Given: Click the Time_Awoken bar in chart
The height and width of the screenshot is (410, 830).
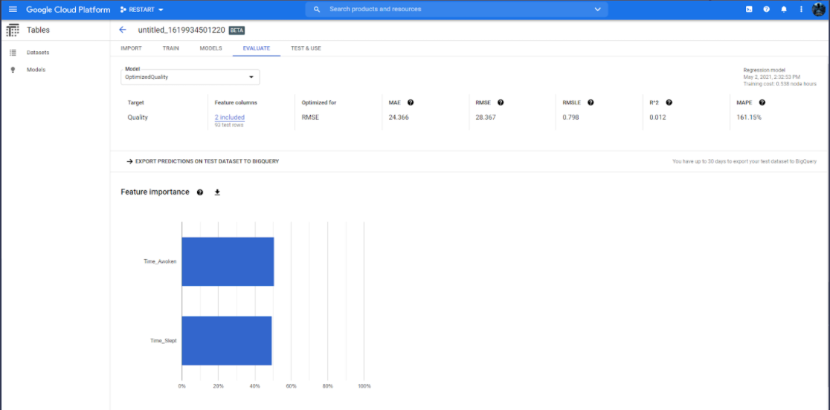Looking at the screenshot, I should pyautogui.click(x=228, y=261).
